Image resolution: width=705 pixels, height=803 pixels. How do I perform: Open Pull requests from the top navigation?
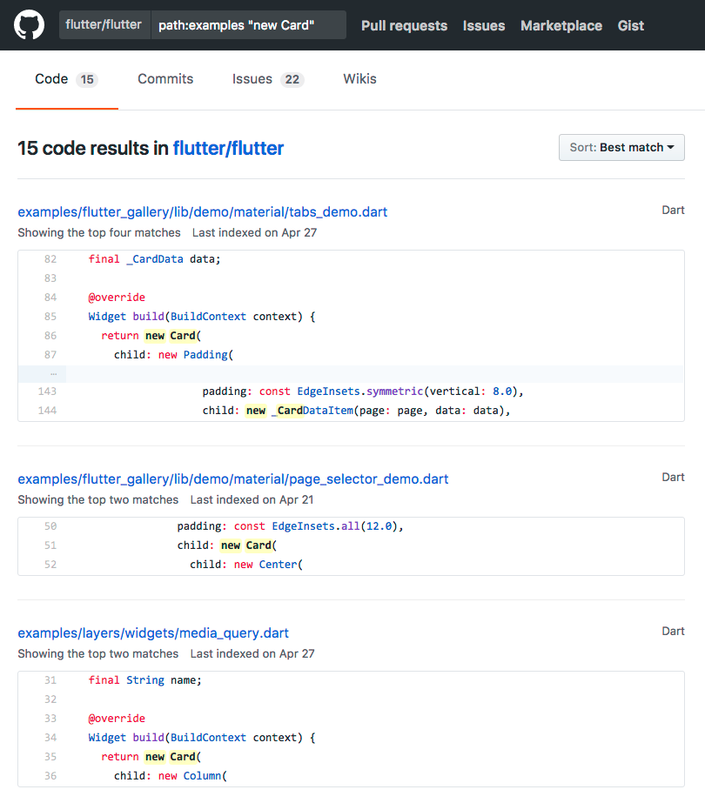[x=404, y=25]
